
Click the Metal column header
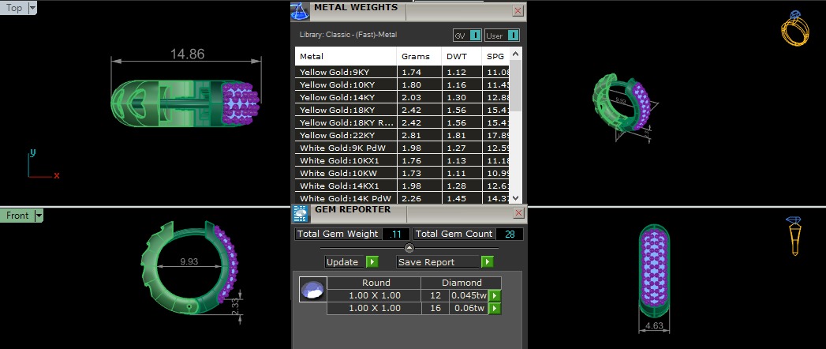click(346, 56)
